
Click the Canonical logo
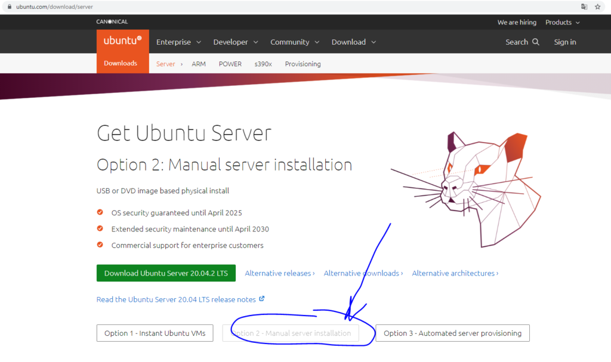[x=112, y=22]
